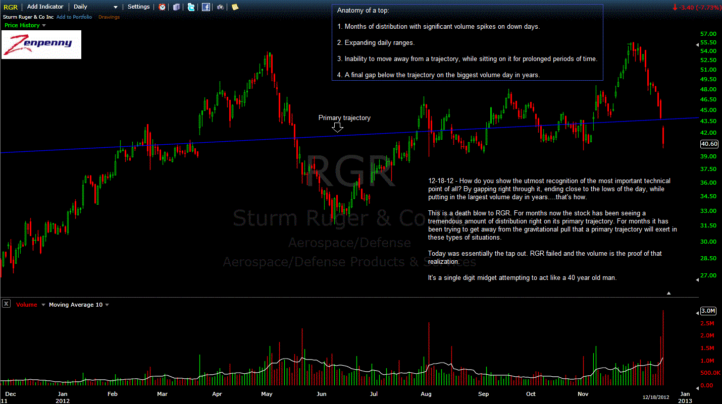Click the red Volume label
The width and height of the screenshot is (722, 404).
coord(27,305)
